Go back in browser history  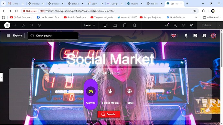[4, 11]
